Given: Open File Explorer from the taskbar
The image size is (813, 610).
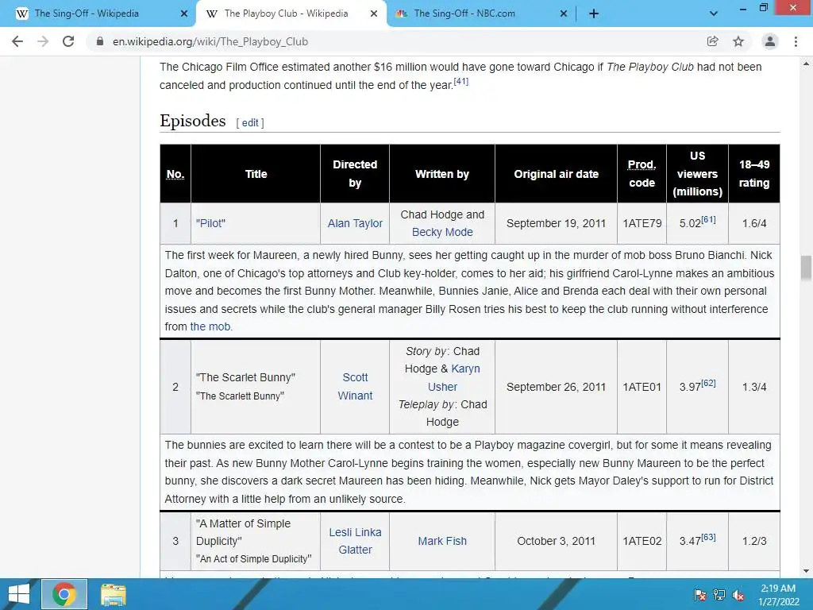Looking at the screenshot, I should tap(113, 594).
